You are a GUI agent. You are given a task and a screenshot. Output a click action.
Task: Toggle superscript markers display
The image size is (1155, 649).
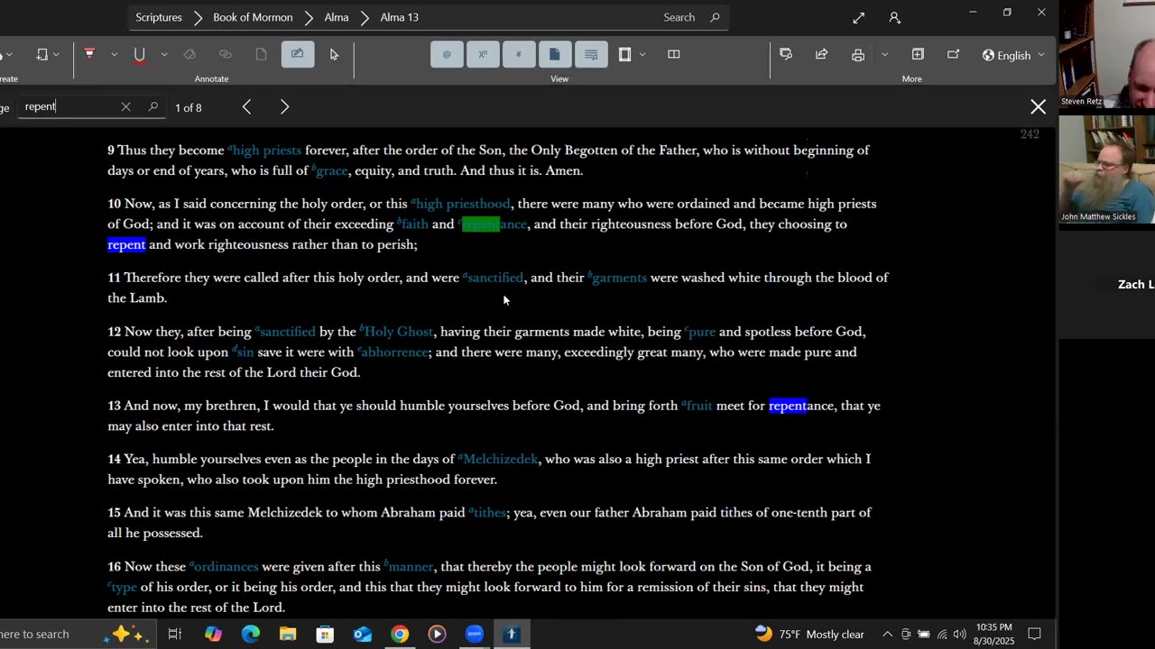click(x=483, y=54)
